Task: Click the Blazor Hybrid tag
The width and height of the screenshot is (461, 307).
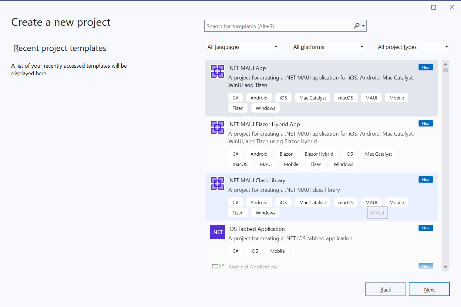Action: pyautogui.click(x=319, y=154)
